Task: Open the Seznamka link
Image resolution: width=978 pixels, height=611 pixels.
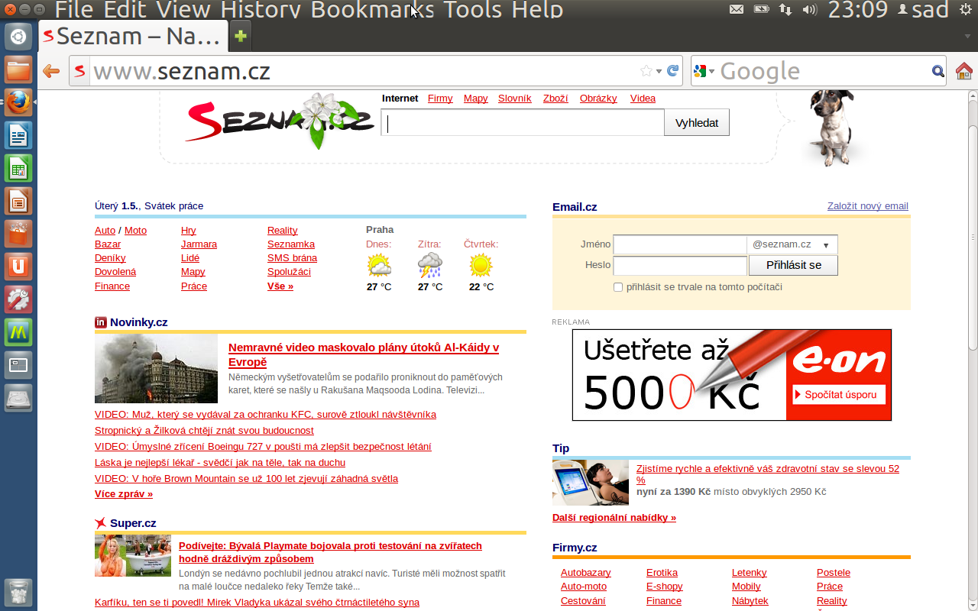Action: point(291,244)
